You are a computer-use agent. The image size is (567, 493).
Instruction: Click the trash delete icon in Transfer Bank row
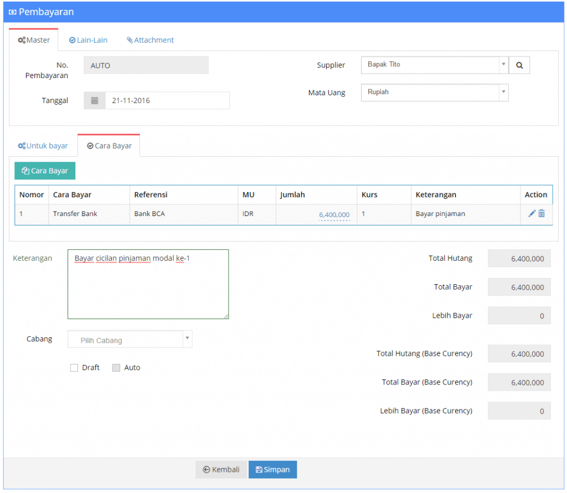click(x=542, y=213)
